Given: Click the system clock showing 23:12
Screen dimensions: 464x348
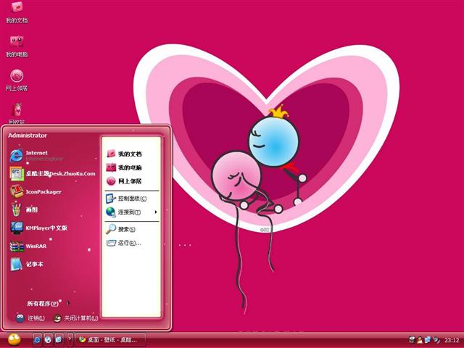Looking at the screenshot, I should (x=451, y=339).
